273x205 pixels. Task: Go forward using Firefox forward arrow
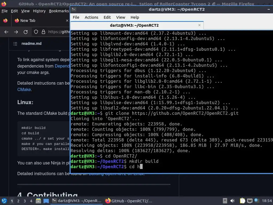(x=16, y=32)
